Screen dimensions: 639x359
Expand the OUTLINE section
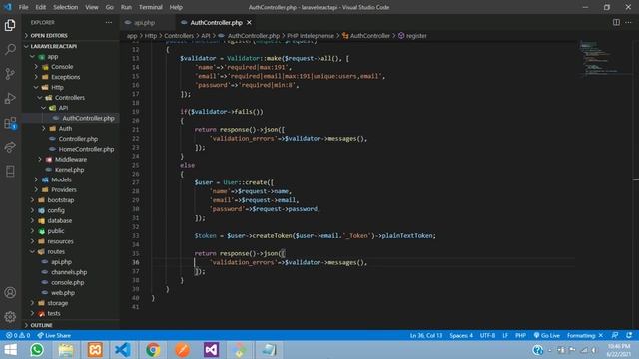coord(41,325)
